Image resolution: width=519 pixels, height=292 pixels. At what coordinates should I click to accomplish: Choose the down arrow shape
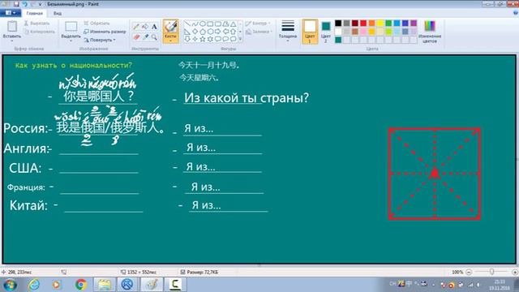[x=187, y=39]
